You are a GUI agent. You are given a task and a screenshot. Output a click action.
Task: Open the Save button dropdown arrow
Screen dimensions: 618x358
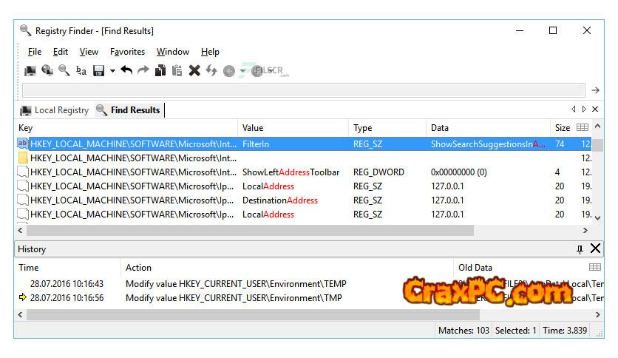(x=112, y=71)
